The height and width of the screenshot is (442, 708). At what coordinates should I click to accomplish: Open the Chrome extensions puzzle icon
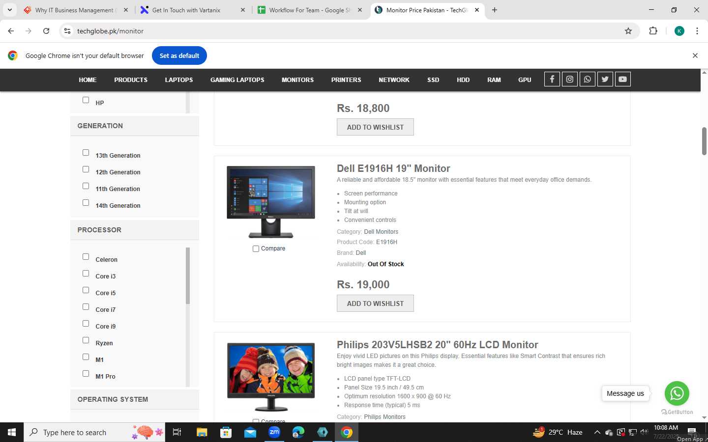[x=653, y=31]
